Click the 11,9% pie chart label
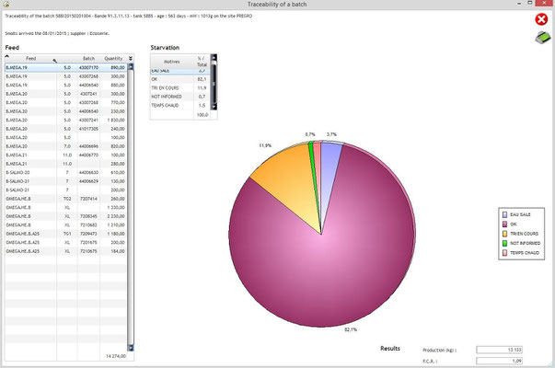 point(265,145)
